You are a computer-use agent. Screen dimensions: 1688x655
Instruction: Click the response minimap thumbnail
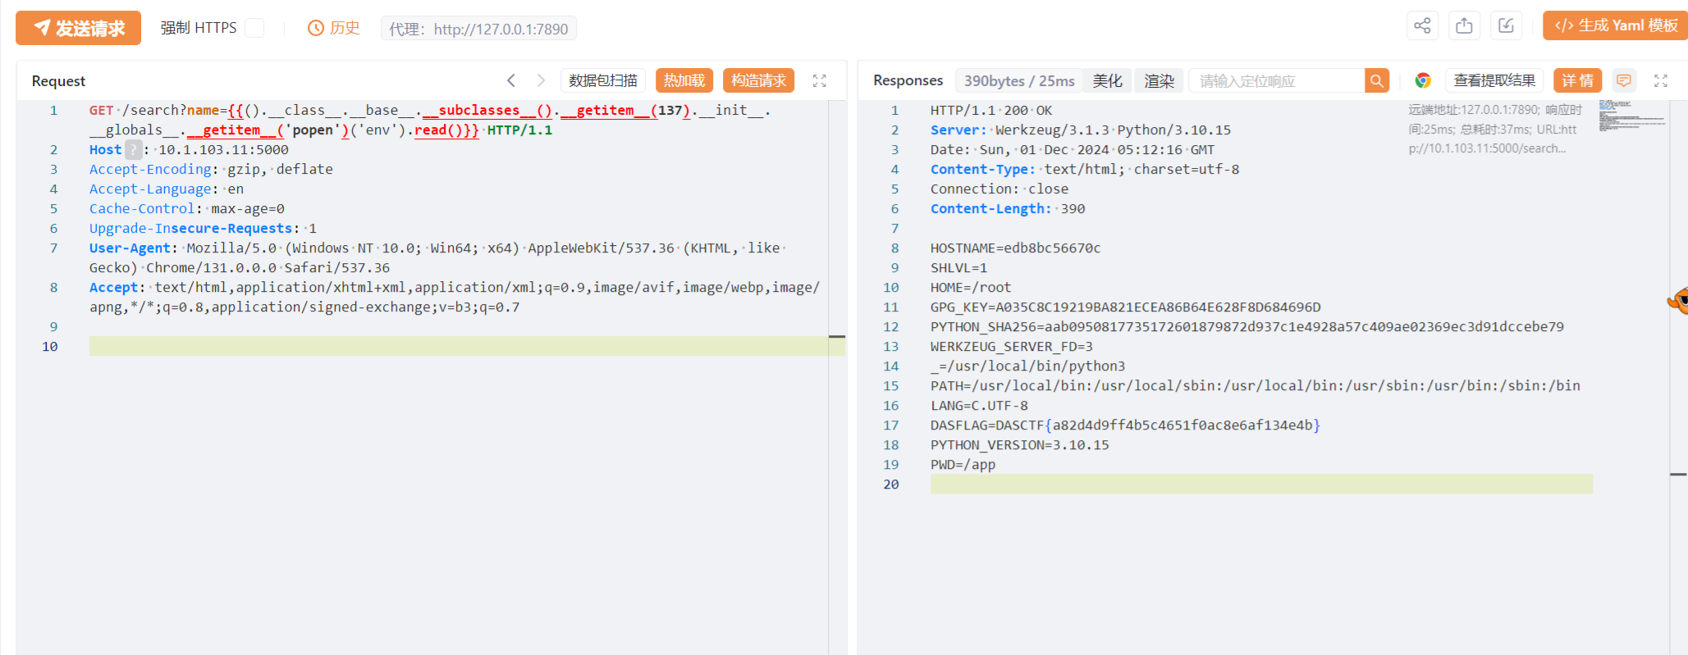pyautogui.click(x=1631, y=116)
